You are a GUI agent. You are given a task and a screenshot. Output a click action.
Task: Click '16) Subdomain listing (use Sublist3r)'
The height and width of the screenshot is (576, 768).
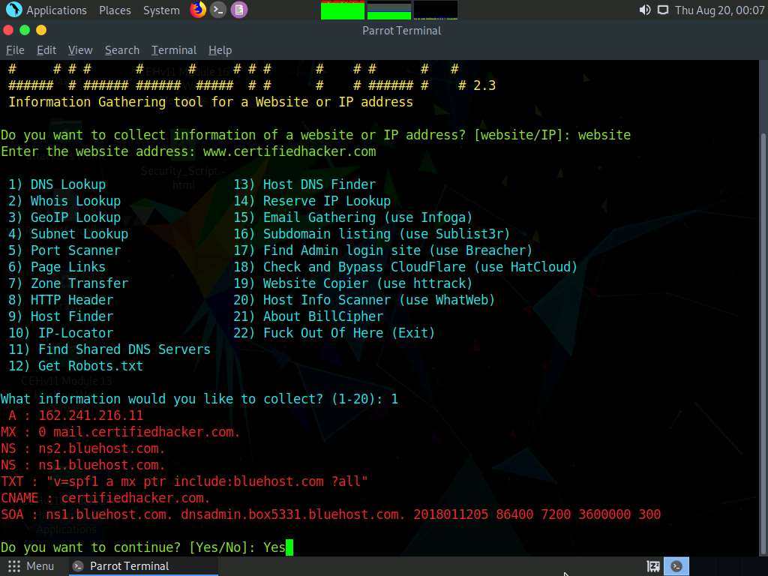372,234
